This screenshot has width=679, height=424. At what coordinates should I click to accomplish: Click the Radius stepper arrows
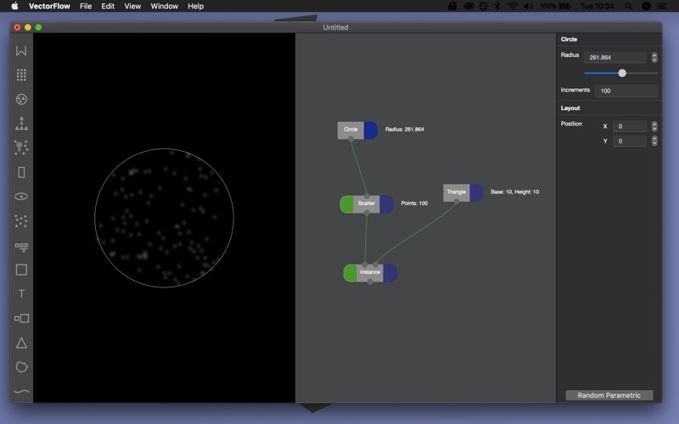pos(654,57)
